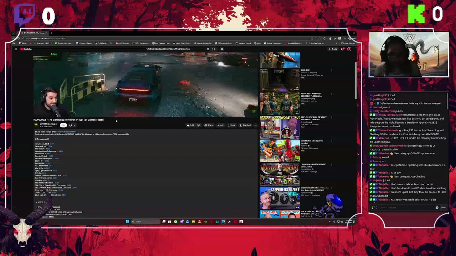Open a new browser tab
The height and width of the screenshot is (256, 456).
pos(51,33)
